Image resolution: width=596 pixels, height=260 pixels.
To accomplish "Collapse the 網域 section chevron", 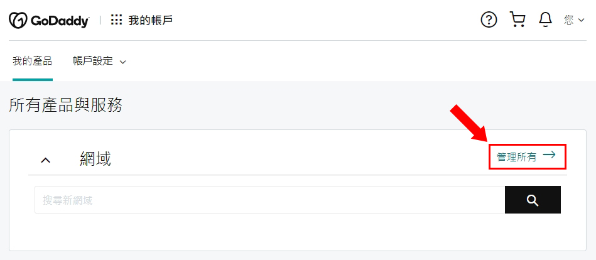I will click(x=46, y=160).
